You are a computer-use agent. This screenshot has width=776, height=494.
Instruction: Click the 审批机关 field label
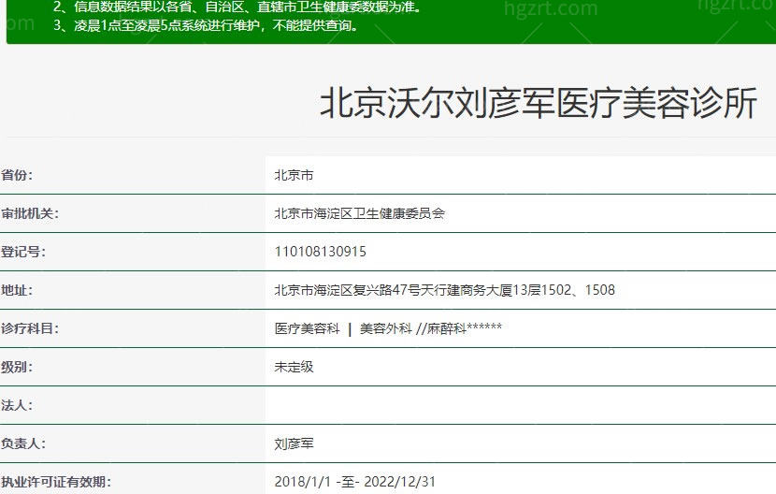point(30,213)
